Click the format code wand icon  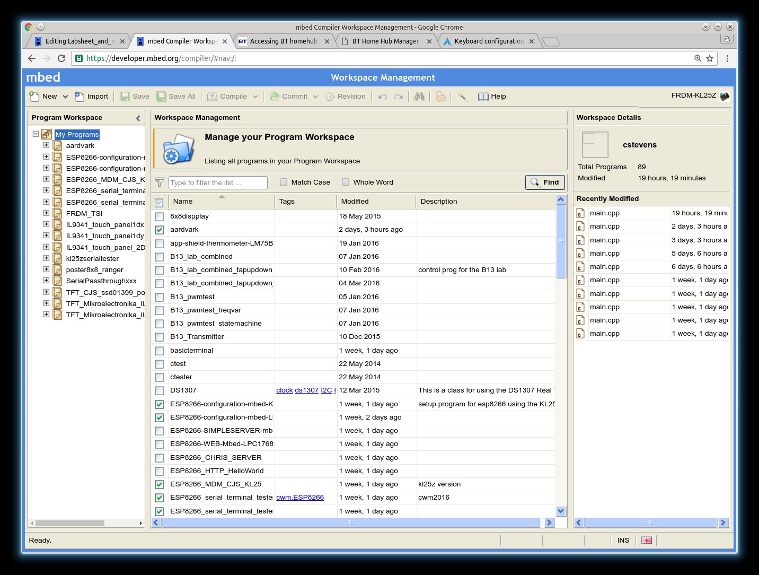coord(462,97)
